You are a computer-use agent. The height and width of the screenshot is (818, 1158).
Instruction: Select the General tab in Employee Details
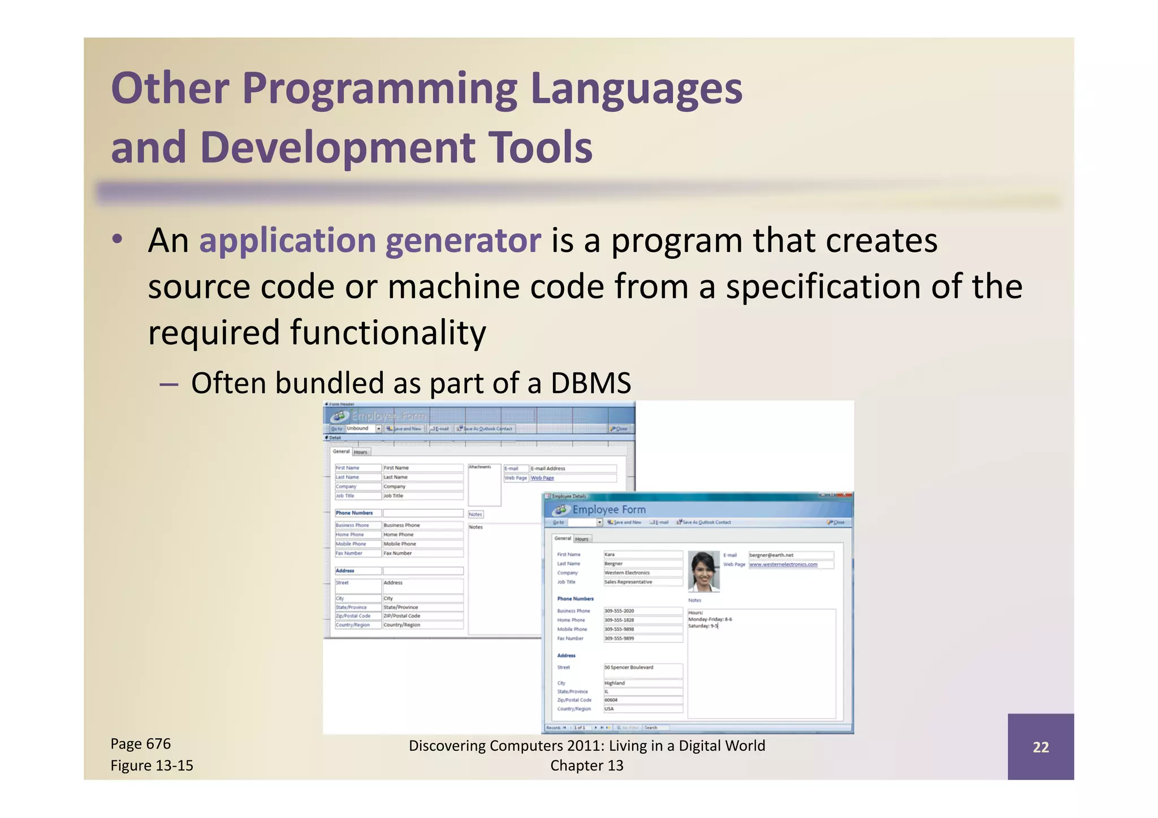(x=563, y=538)
